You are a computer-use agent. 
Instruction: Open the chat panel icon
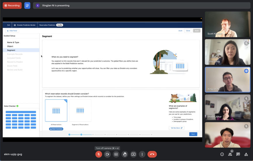pos(238,154)
